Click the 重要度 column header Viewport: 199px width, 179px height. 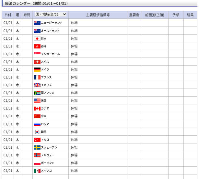pyautogui.click(x=134, y=15)
